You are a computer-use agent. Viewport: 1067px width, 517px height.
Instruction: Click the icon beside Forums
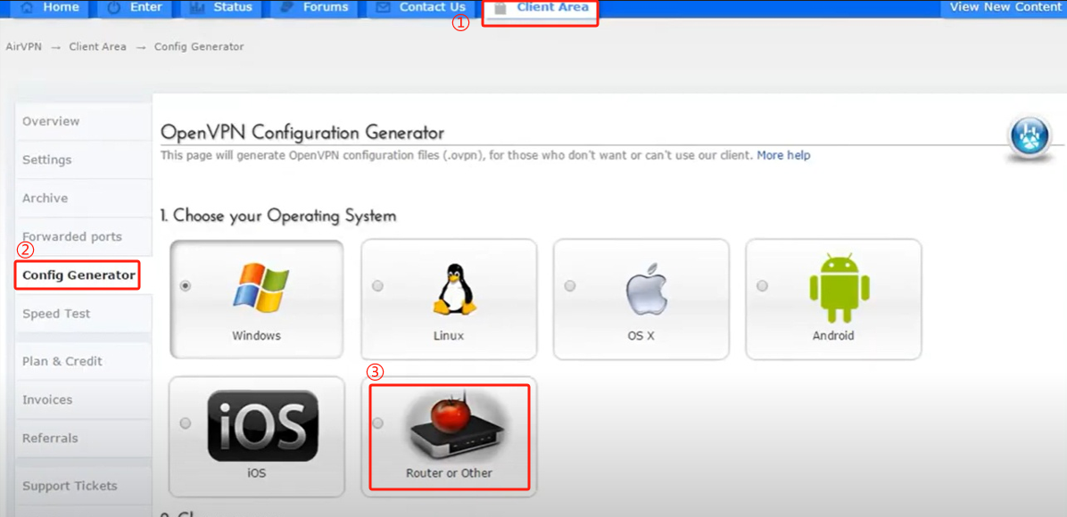pyautogui.click(x=288, y=8)
